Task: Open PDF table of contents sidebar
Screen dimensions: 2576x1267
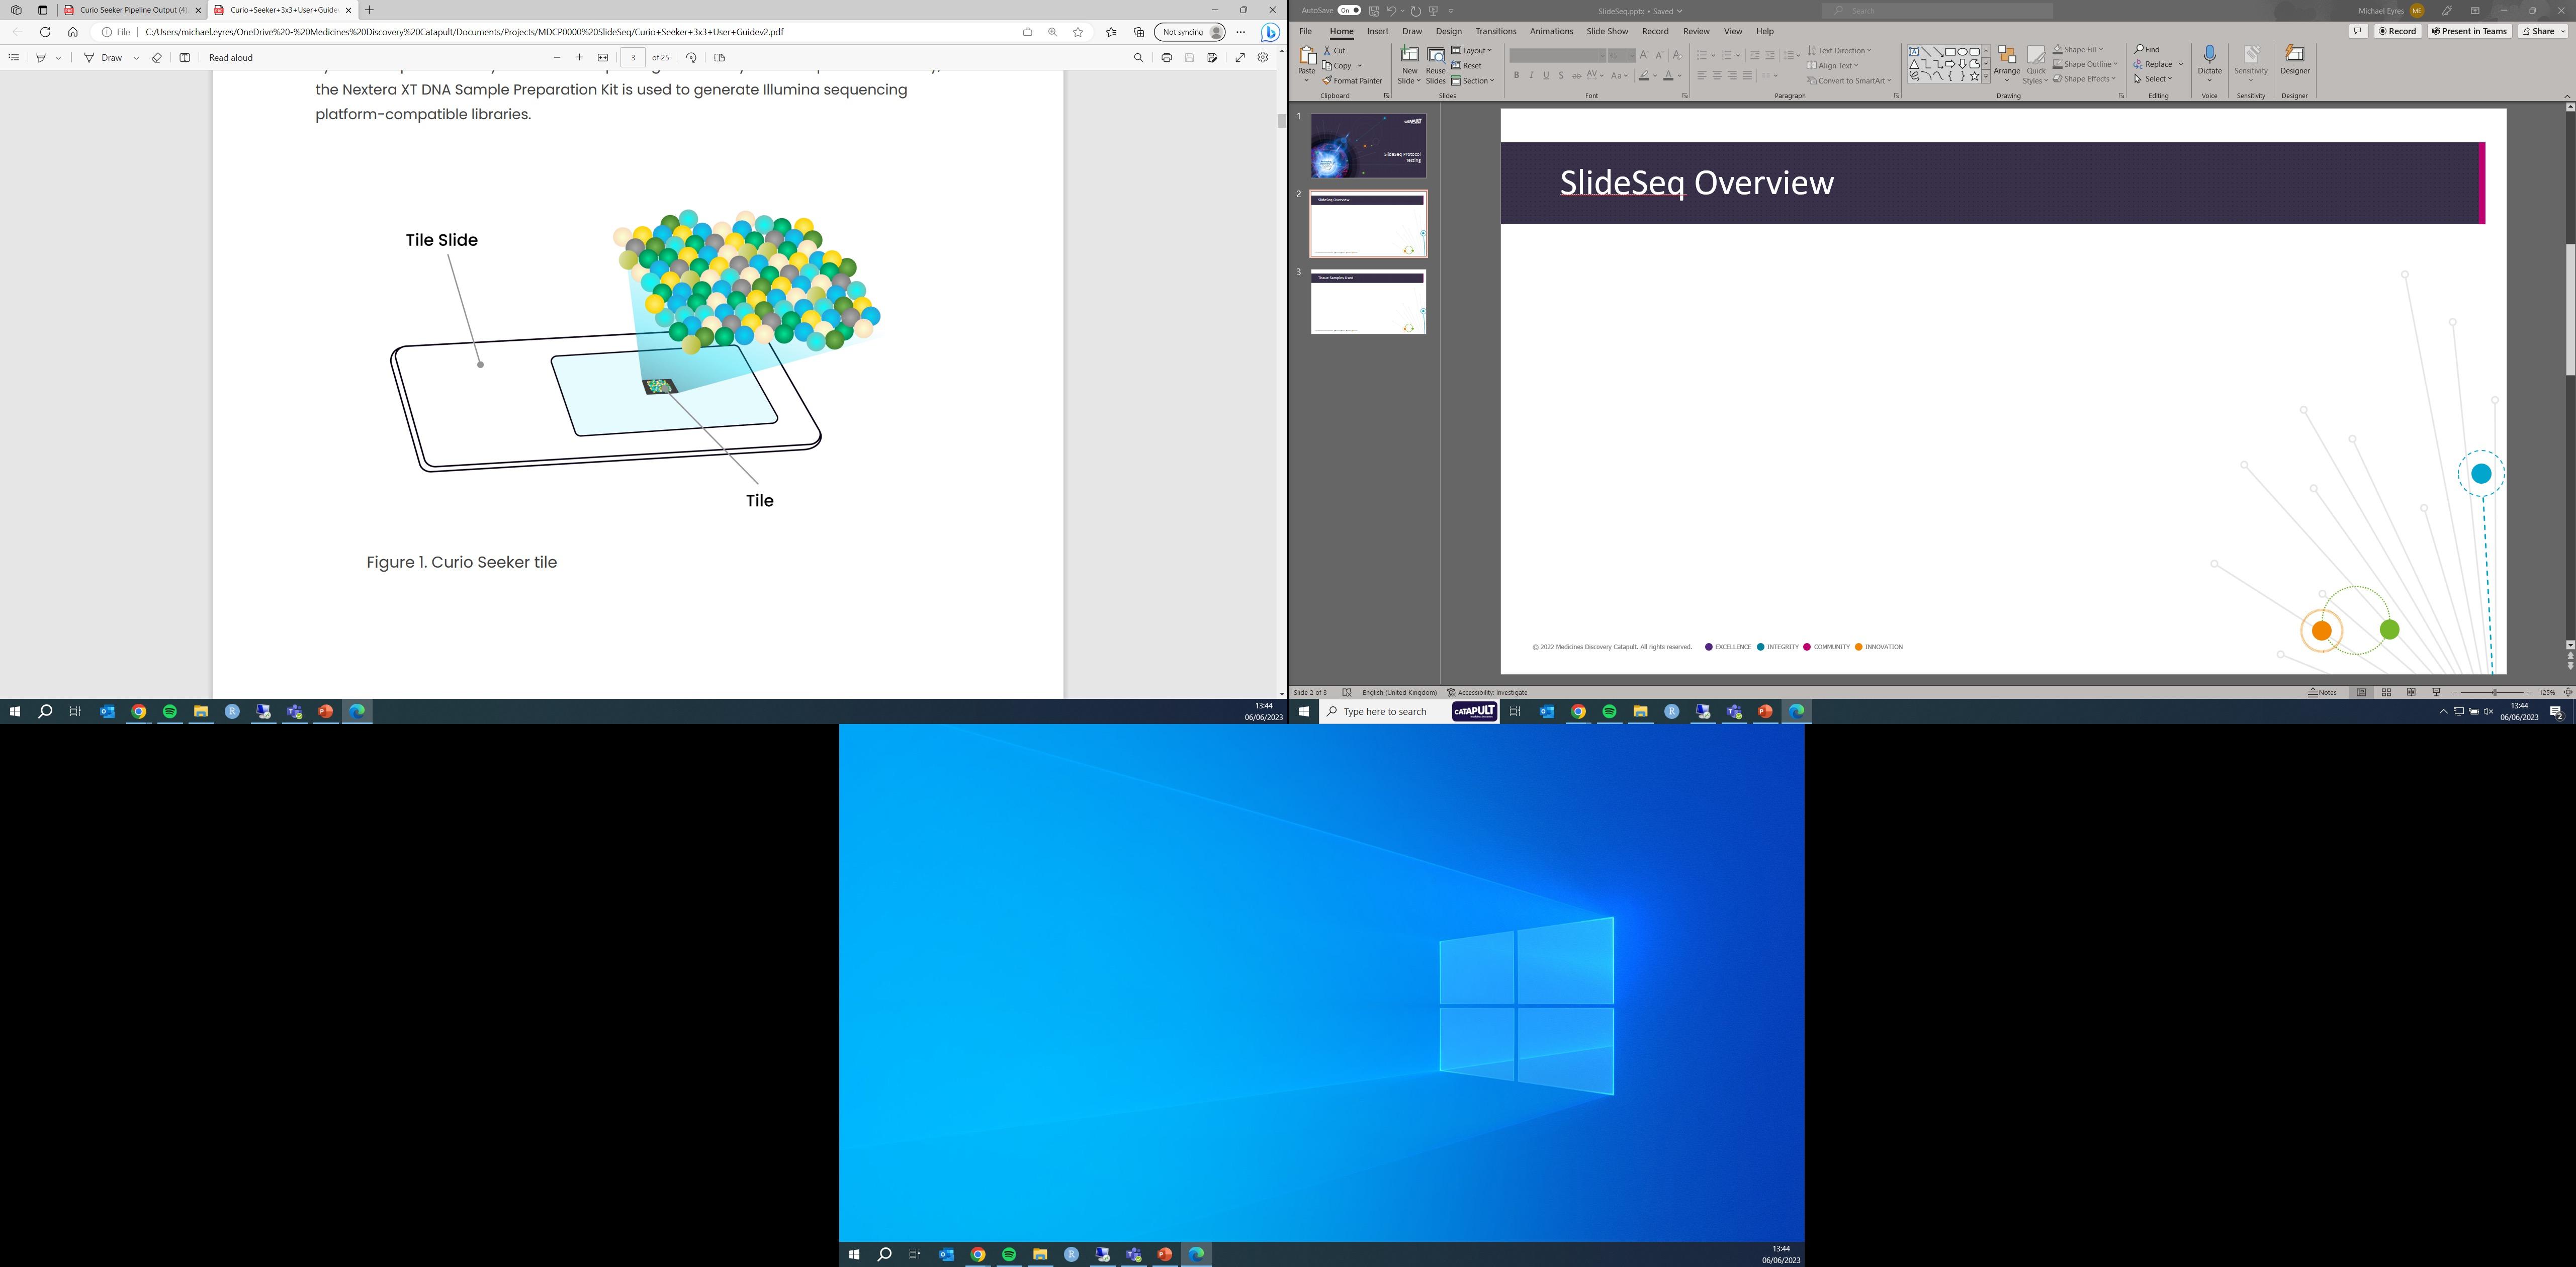Action: coord(14,58)
